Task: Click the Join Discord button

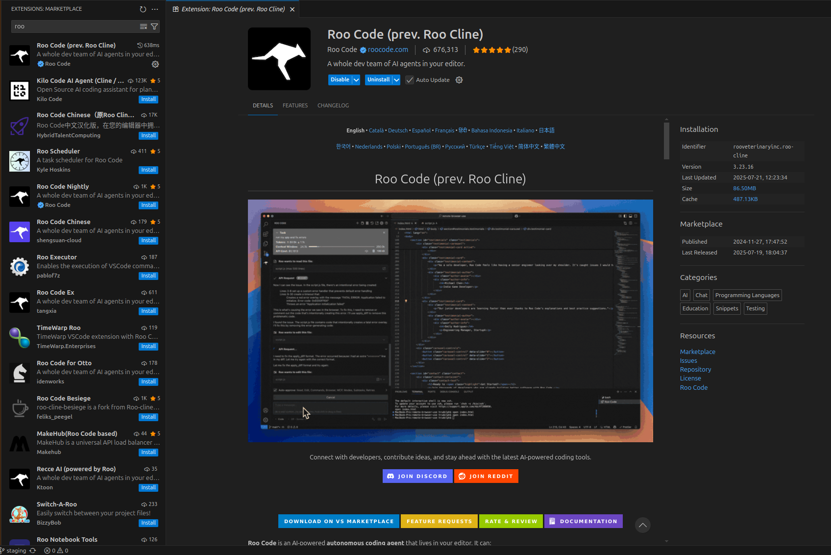Action: [x=417, y=476]
